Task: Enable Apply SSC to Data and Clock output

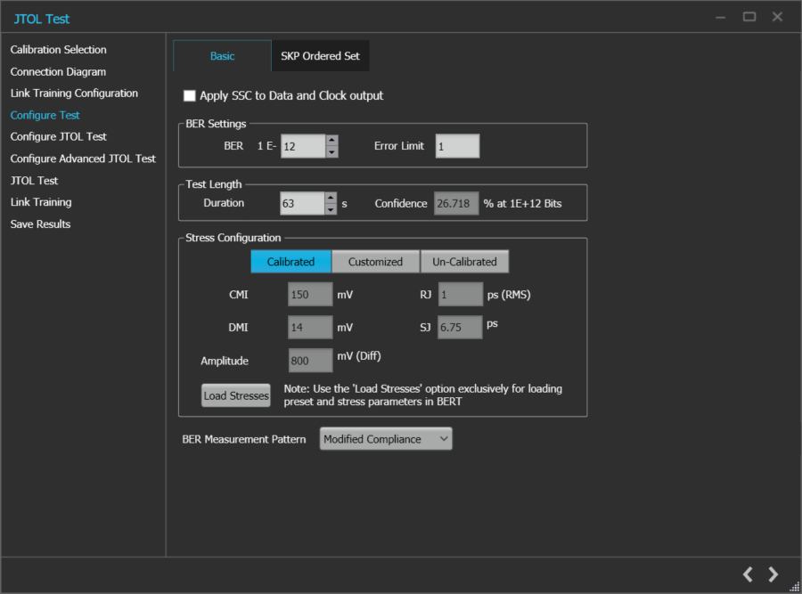Action: coord(189,95)
